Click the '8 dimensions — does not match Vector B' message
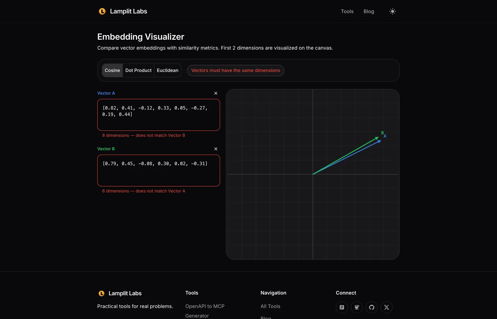 click(x=144, y=135)
